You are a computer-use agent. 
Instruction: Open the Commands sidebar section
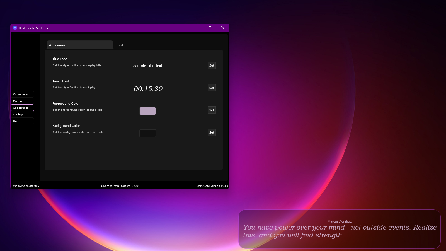point(22,94)
